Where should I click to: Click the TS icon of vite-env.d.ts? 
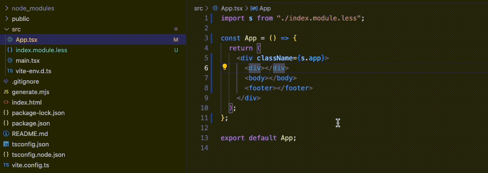(x=10, y=71)
